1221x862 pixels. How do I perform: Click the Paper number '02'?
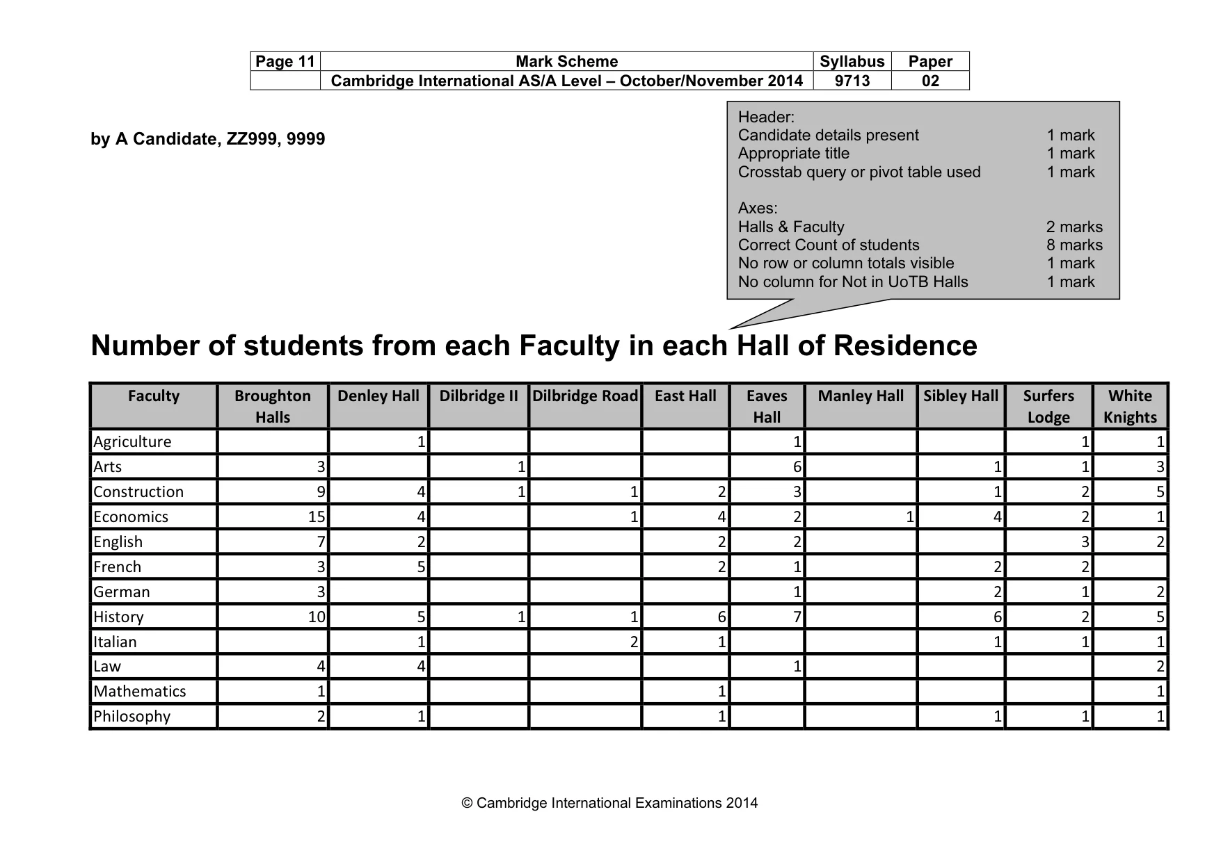click(x=930, y=81)
